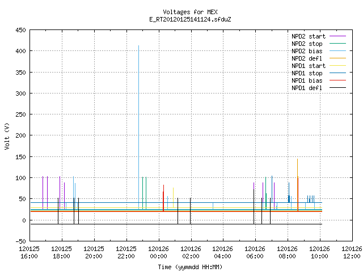The height and width of the screenshot is (272, 363).
Task: Click the NPD2 bias legend label text
Action: click(x=307, y=51)
